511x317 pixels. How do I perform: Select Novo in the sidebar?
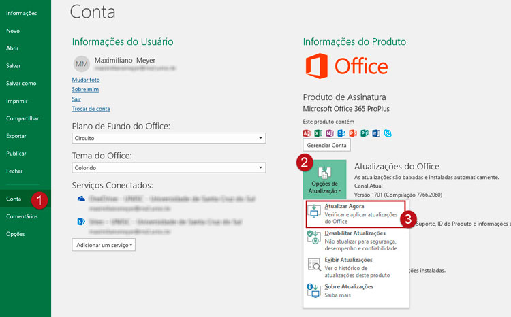pyautogui.click(x=13, y=31)
